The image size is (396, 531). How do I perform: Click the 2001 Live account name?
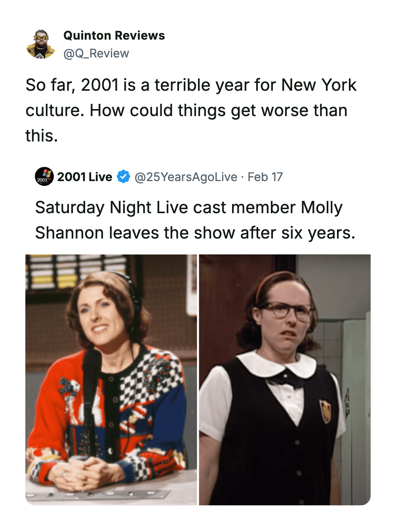tap(85, 177)
